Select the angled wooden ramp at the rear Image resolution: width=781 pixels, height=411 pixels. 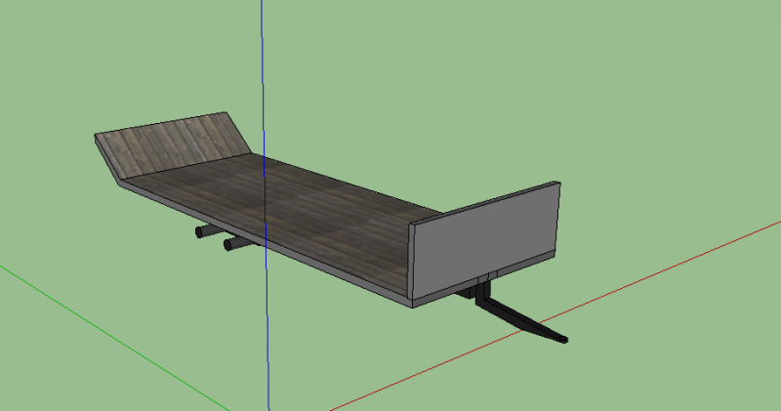175,144
